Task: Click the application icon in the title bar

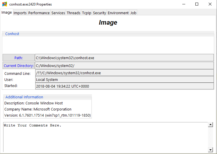Action: tap(5, 4)
